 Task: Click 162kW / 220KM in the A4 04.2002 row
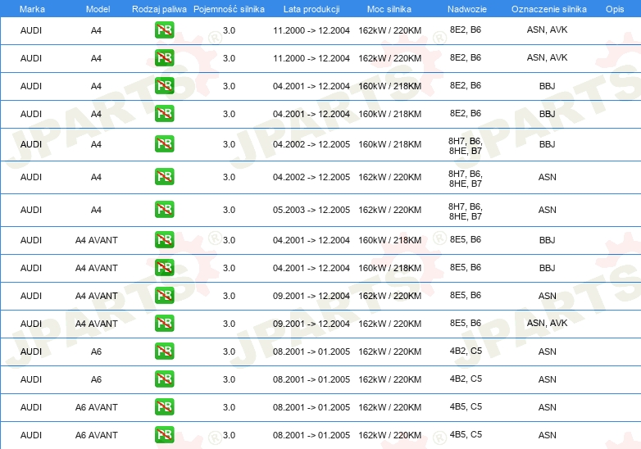pyautogui.click(x=389, y=177)
